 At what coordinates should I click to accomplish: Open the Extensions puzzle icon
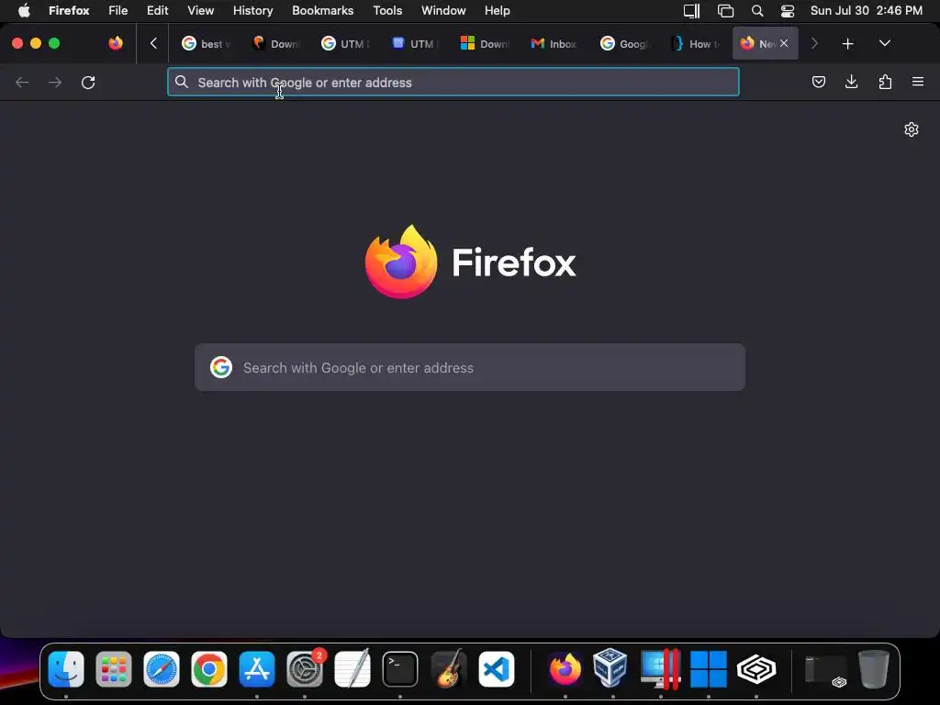coord(885,82)
